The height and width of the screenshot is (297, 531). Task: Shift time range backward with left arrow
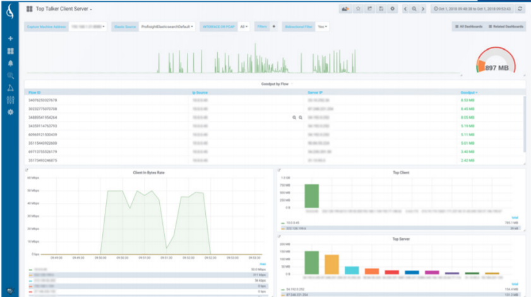[x=405, y=9]
